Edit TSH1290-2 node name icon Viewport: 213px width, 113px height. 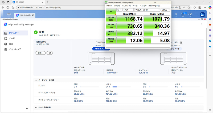coord(181,43)
